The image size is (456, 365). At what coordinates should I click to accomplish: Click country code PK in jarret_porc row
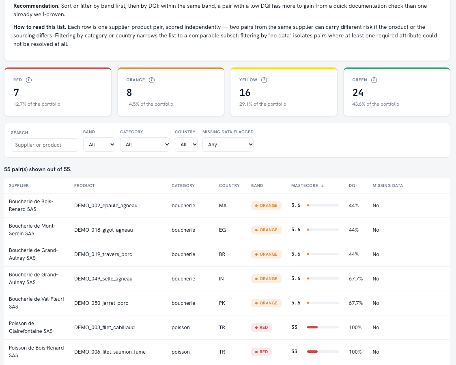click(222, 303)
